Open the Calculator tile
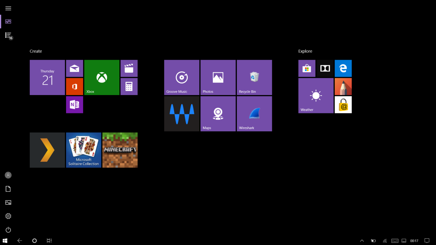This screenshot has height=245, width=436. 129,86
